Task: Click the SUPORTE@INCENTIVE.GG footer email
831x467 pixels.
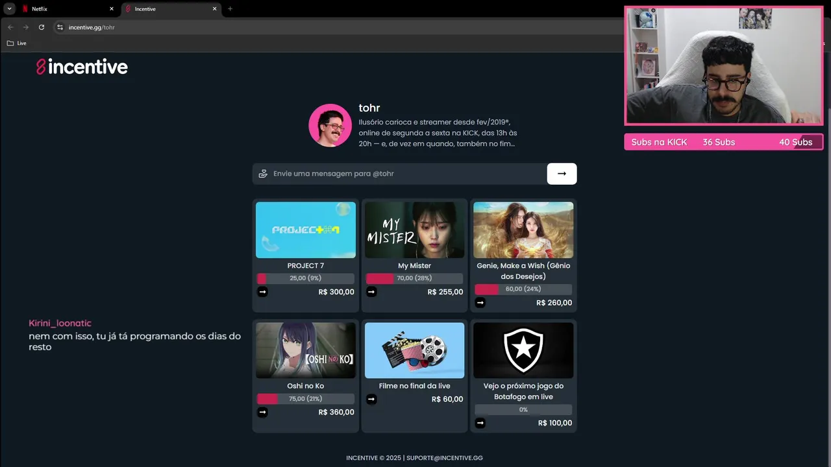Action: click(445, 458)
